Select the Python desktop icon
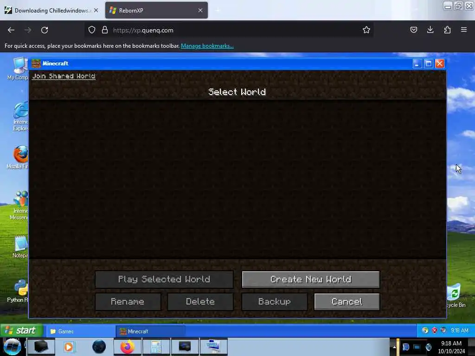The height and width of the screenshot is (356, 475). (x=18, y=291)
